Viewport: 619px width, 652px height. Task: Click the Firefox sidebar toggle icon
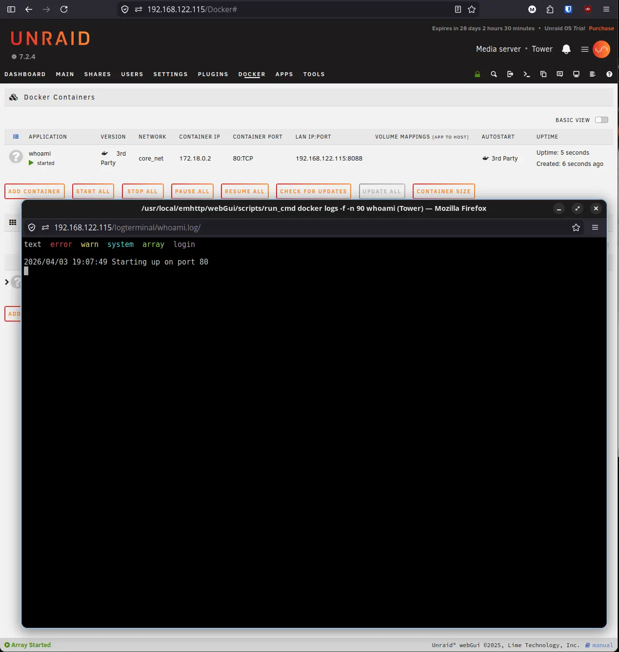11,9
